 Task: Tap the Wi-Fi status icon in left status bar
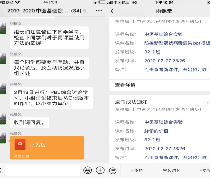[x=17, y=2]
